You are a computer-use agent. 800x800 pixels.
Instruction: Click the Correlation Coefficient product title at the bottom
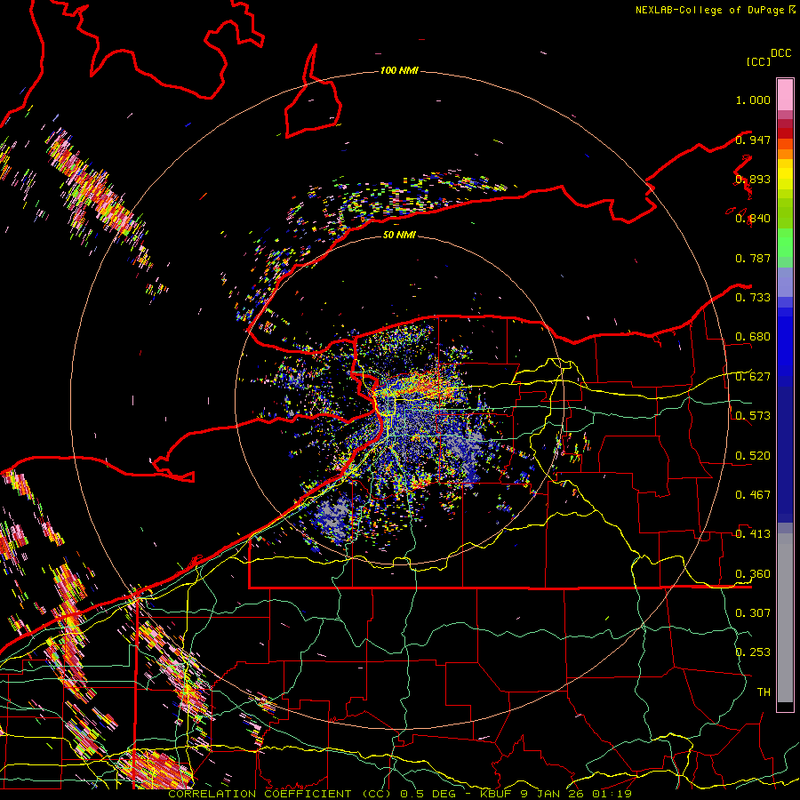(399, 794)
